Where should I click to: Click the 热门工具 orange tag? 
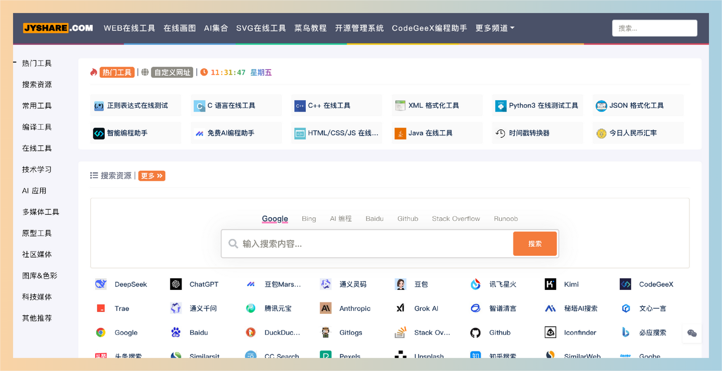(117, 73)
